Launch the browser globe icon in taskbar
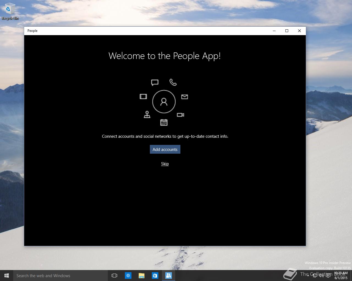352x281 pixels. point(128,276)
